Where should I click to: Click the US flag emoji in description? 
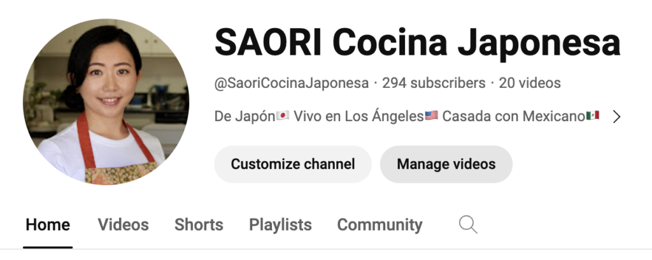(431, 115)
